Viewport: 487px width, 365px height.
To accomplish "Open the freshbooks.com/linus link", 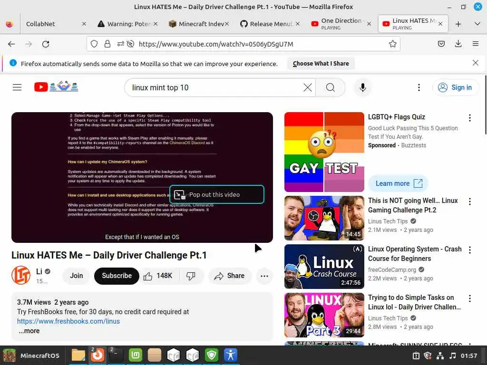I will [68, 322].
